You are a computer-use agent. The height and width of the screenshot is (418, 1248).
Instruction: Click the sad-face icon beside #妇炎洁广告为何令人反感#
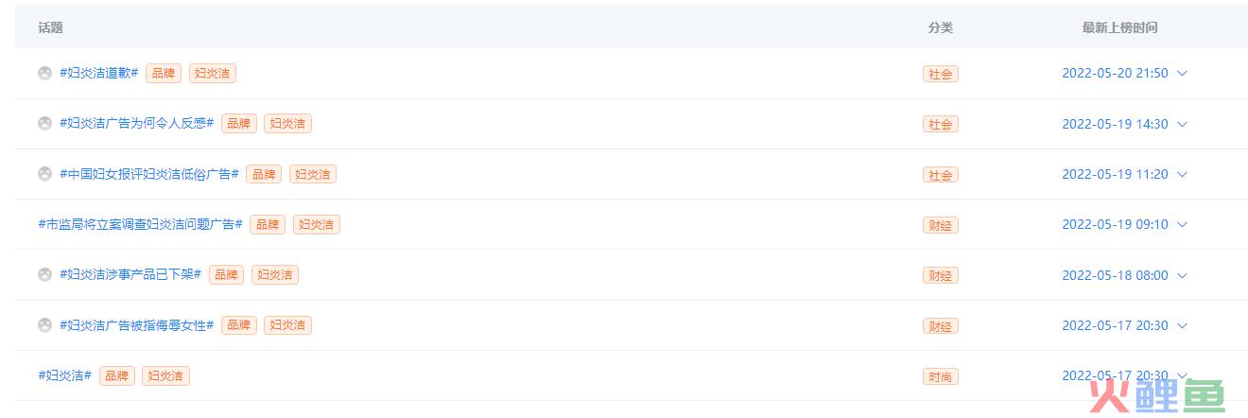click(44, 123)
